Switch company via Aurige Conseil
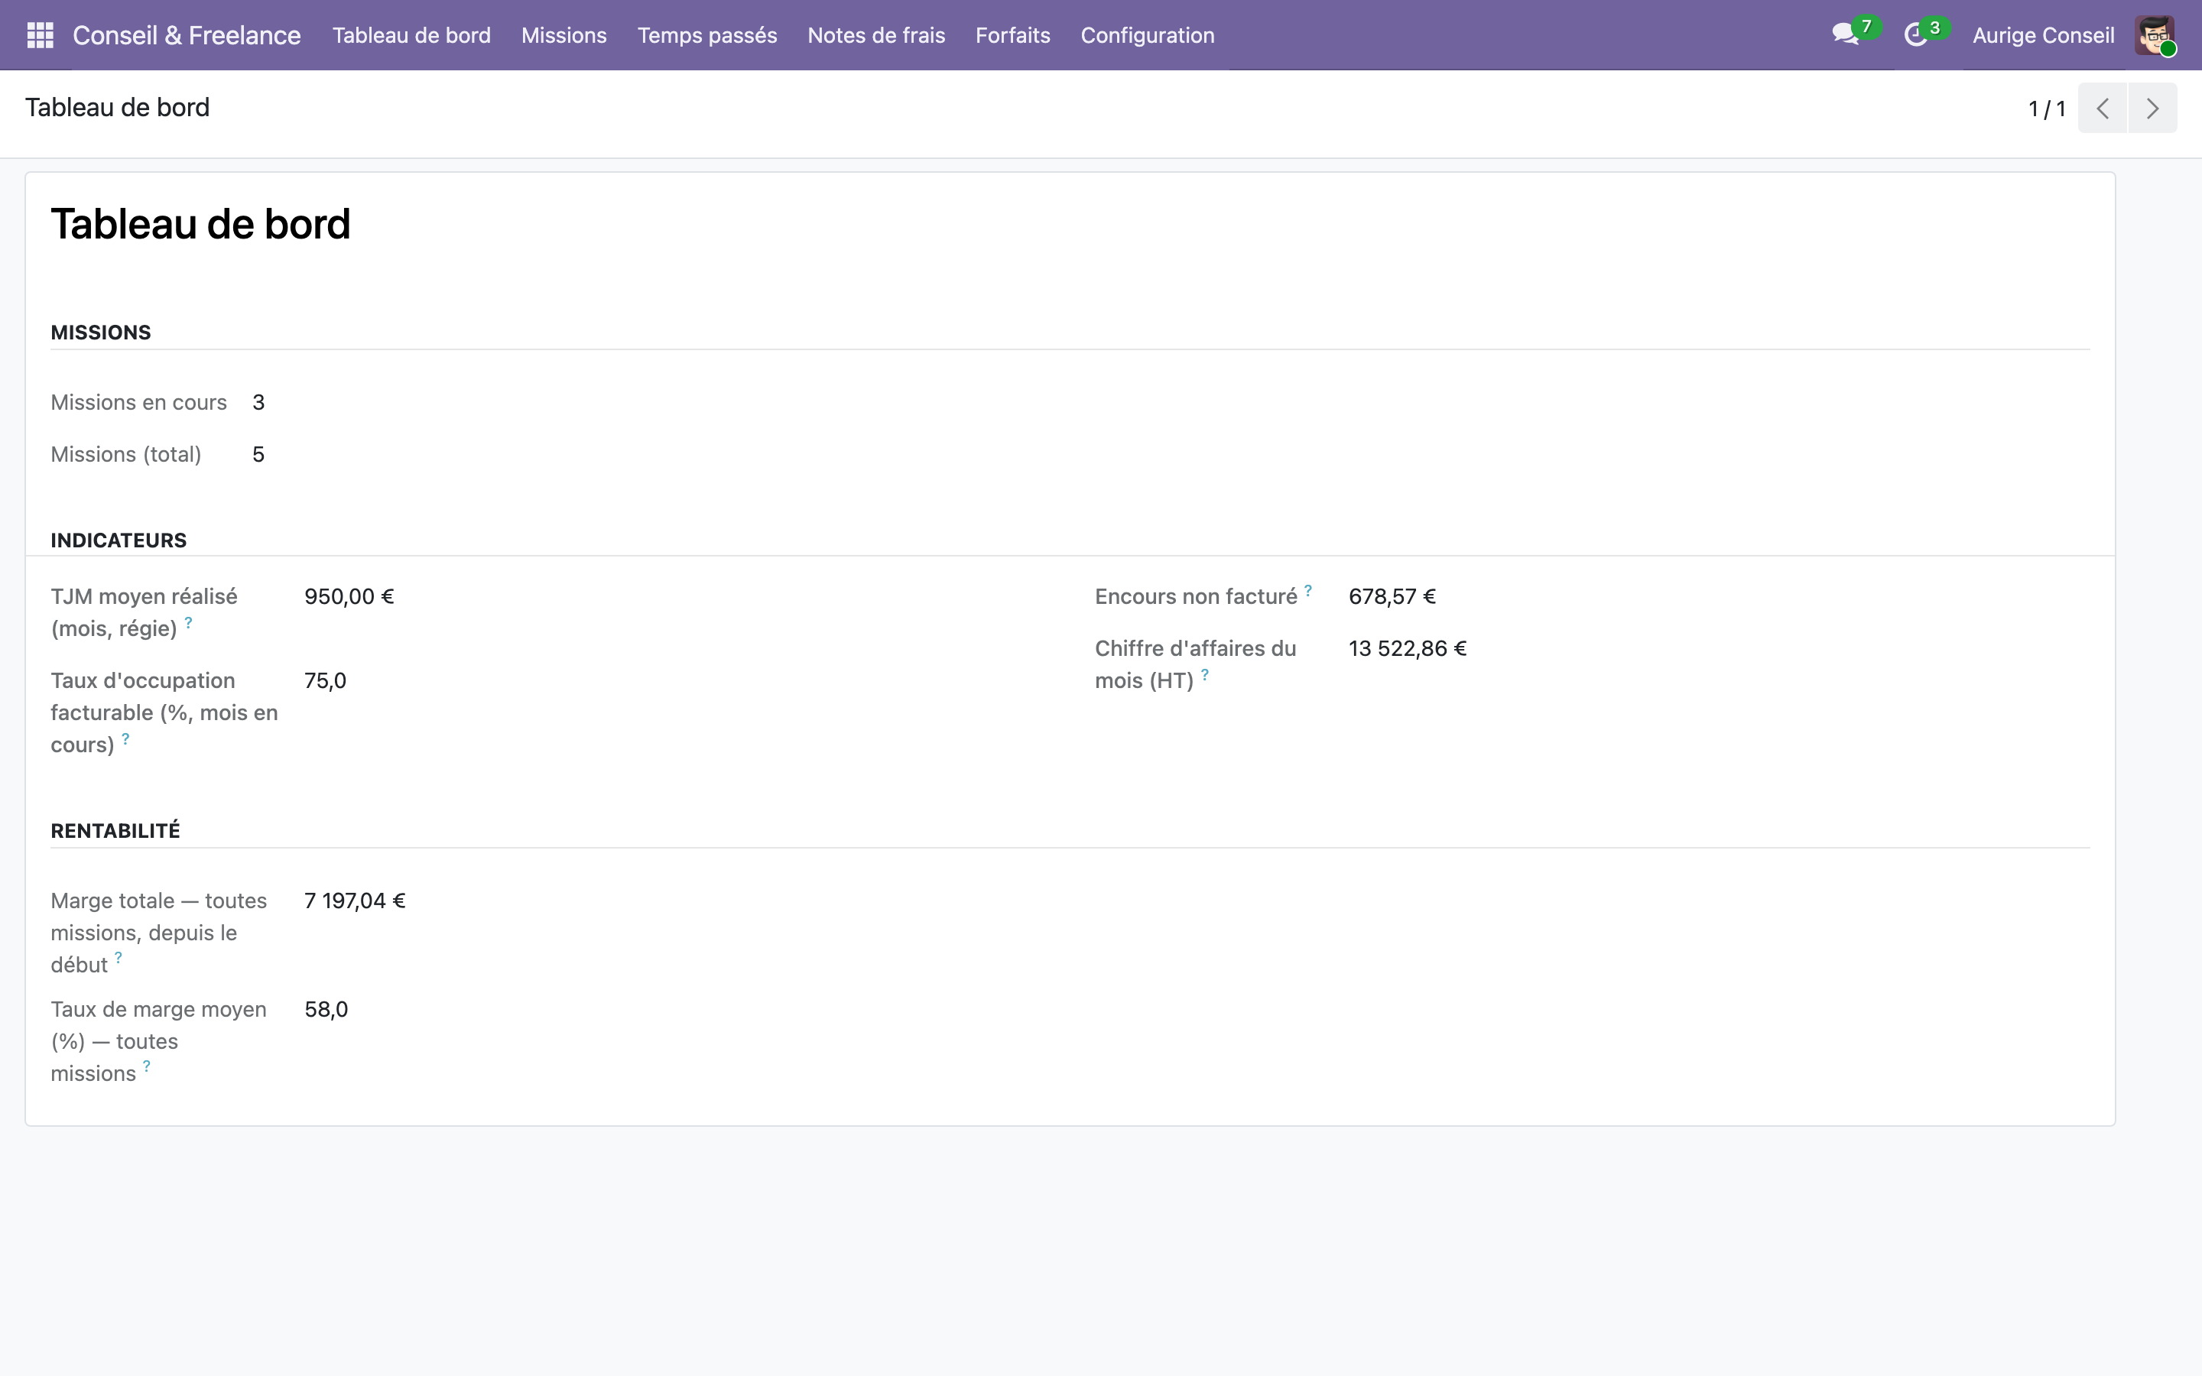Screen dimensions: 2202x1376 coord(2043,34)
